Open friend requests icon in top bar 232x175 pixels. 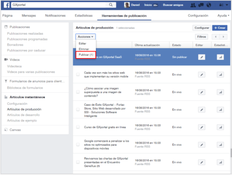coord(194,5)
